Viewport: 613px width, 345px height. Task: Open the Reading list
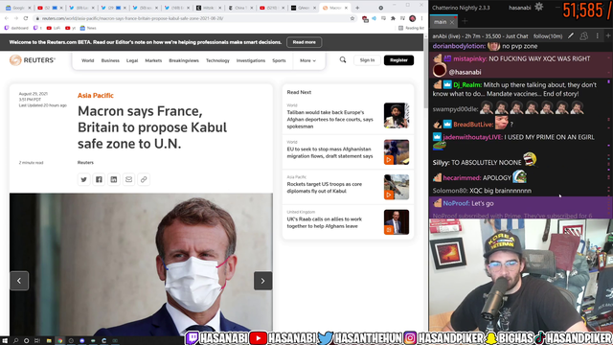[411, 28]
